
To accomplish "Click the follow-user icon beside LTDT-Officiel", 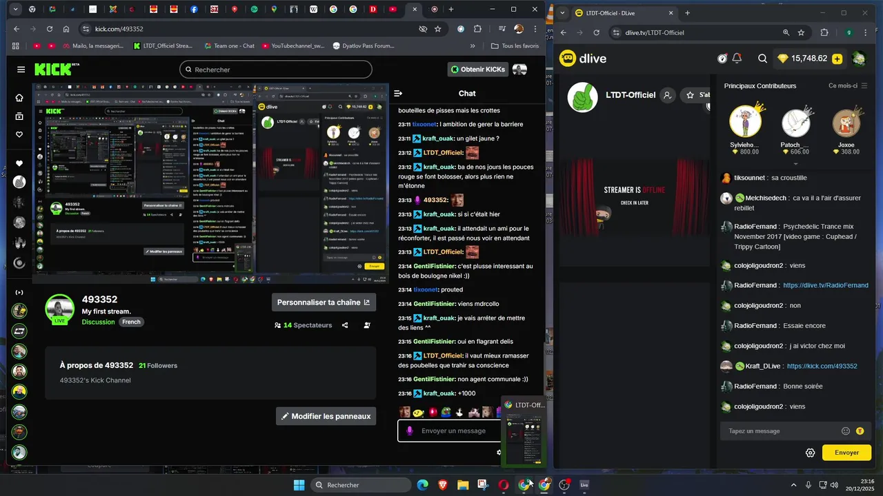I will [x=667, y=95].
